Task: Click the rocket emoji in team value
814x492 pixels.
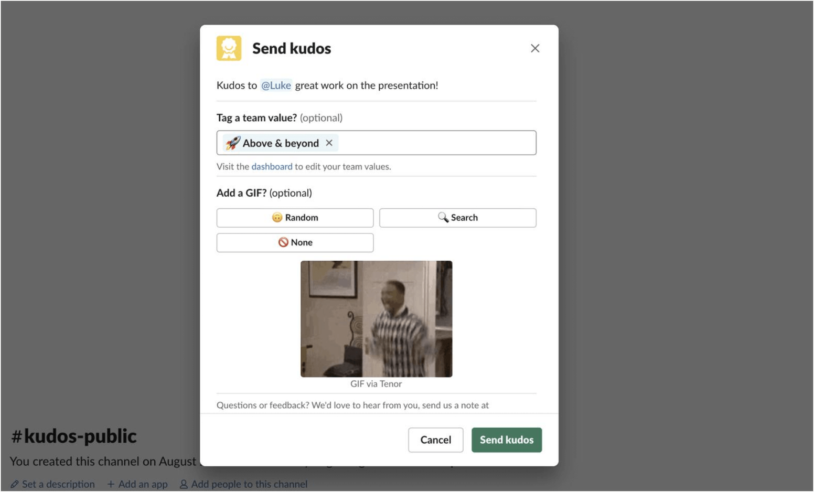Action: pyautogui.click(x=232, y=143)
